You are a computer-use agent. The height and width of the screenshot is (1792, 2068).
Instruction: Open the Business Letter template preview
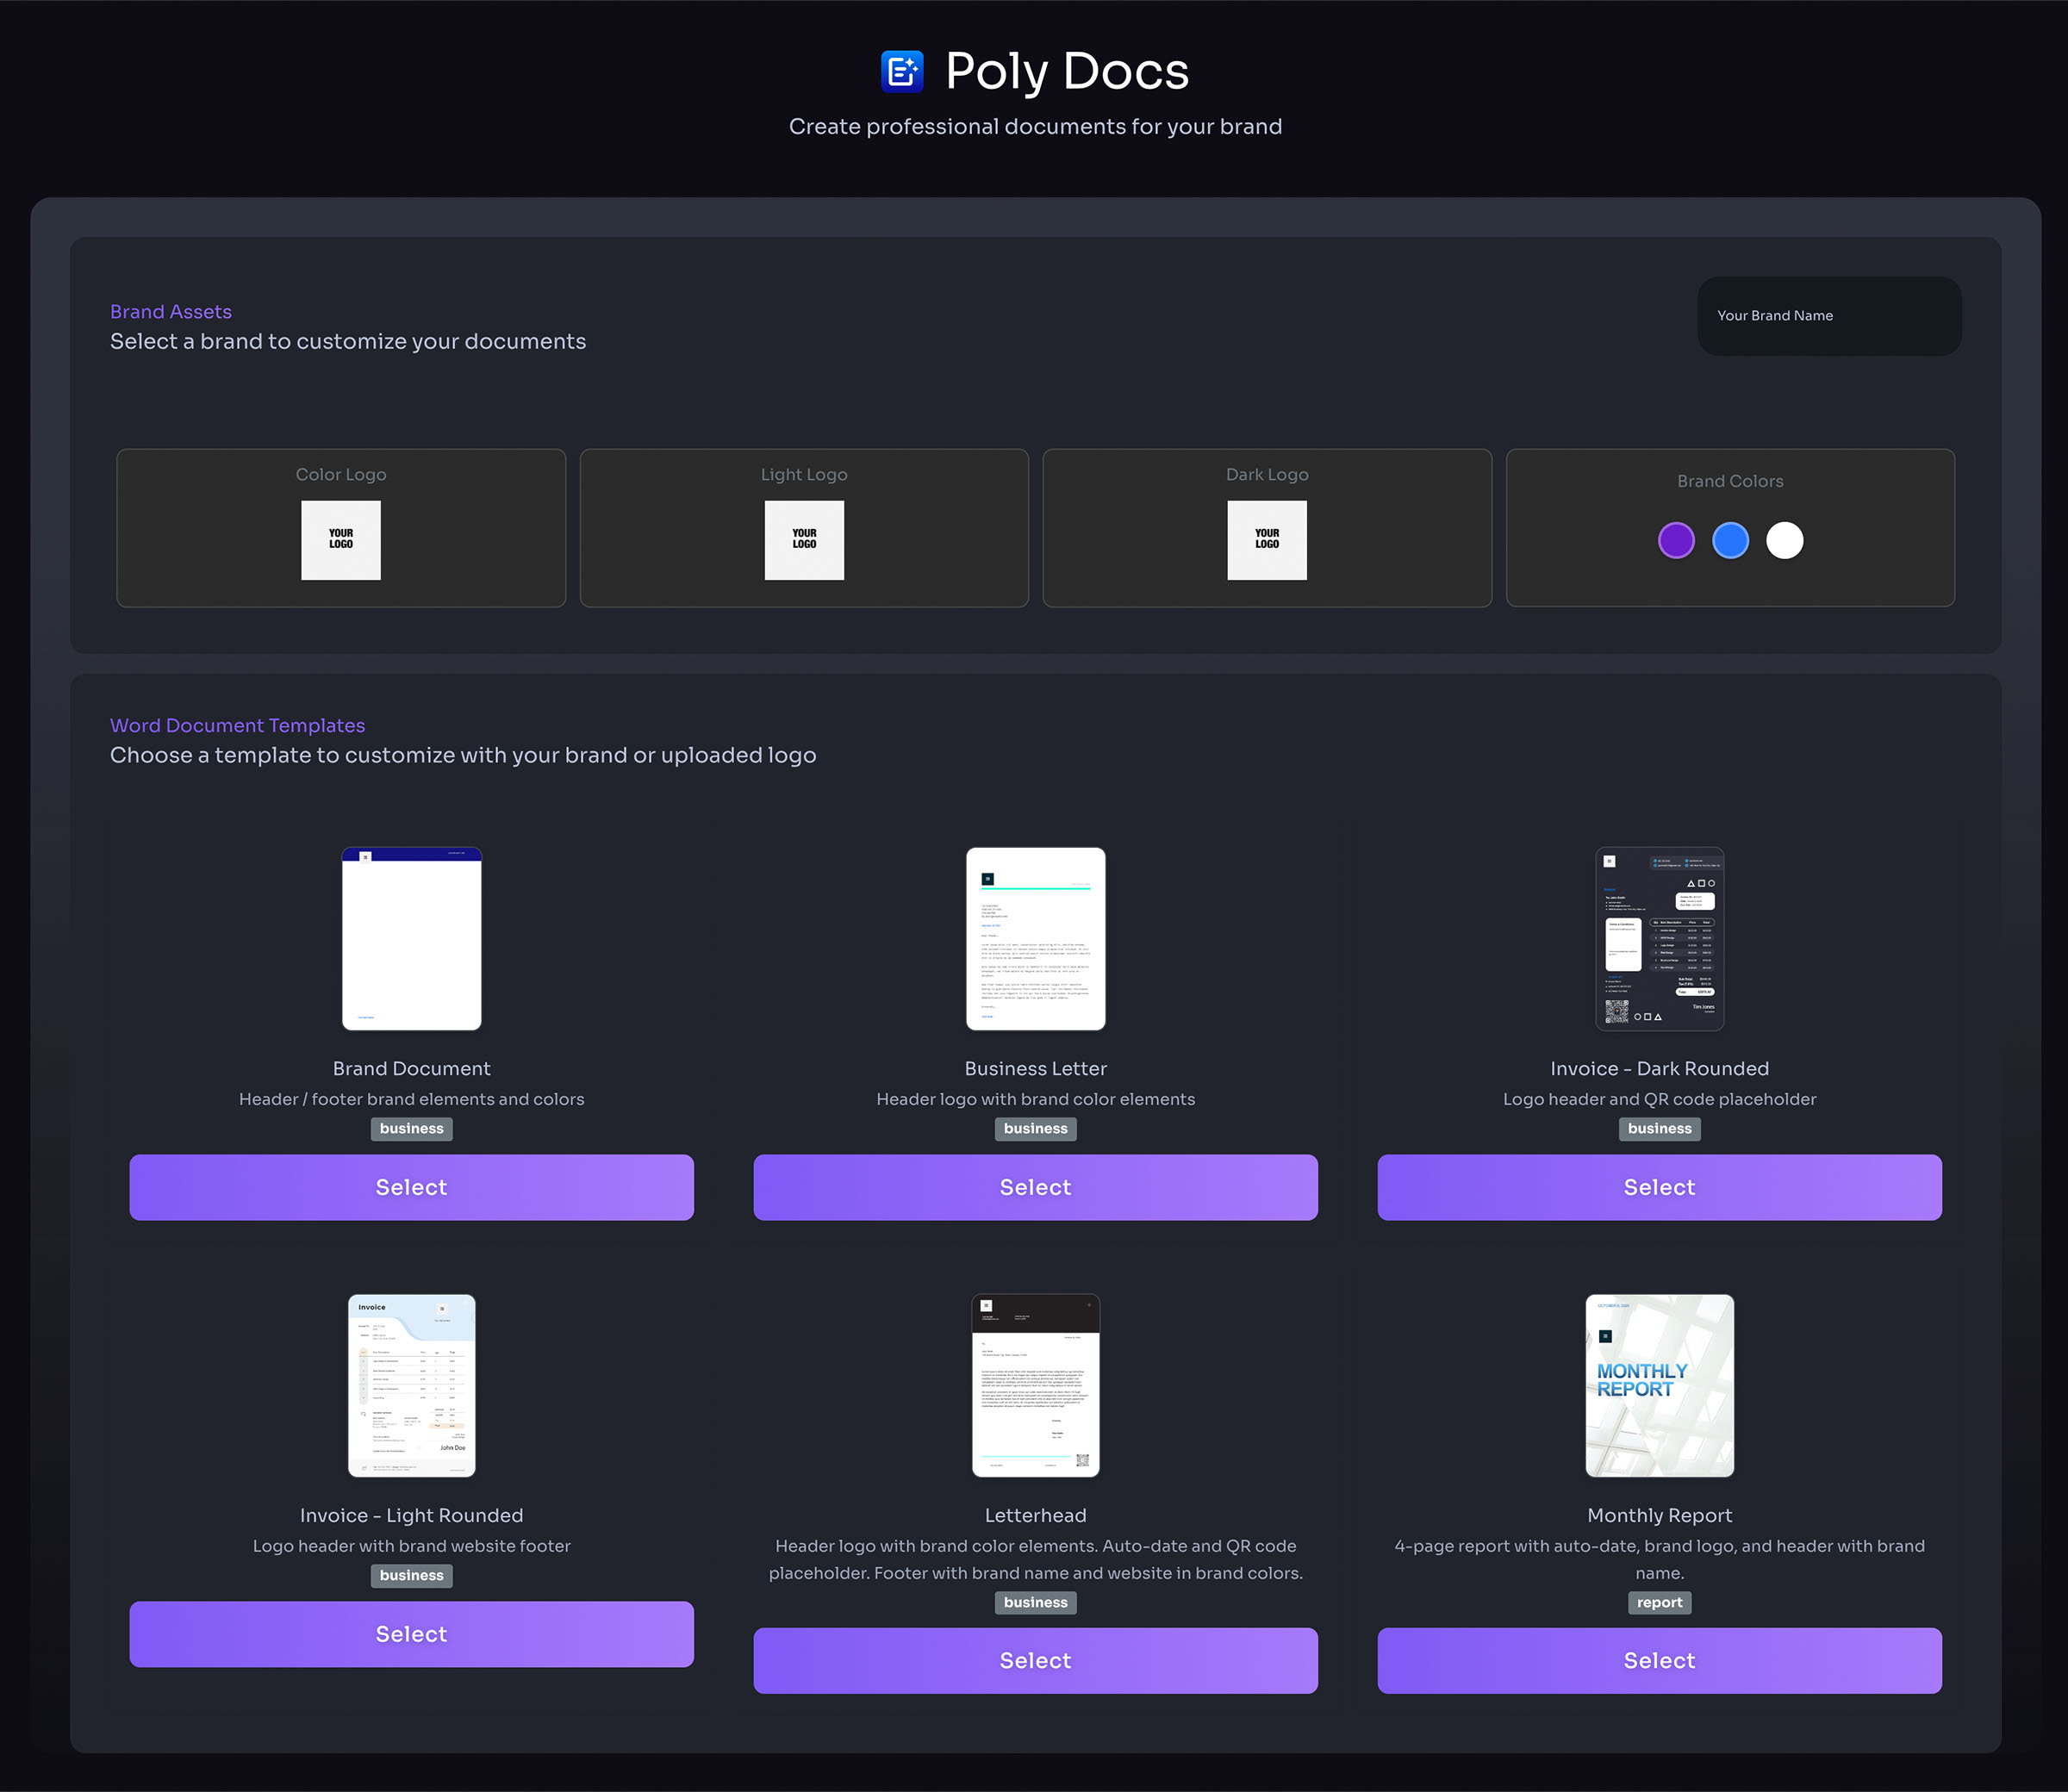[1035, 938]
